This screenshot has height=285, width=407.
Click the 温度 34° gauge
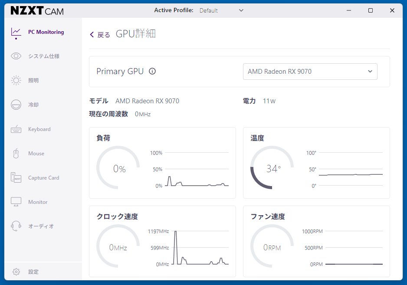point(272,168)
